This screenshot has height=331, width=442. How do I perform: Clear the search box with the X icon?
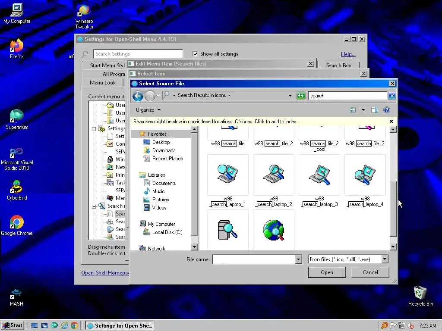(391, 96)
